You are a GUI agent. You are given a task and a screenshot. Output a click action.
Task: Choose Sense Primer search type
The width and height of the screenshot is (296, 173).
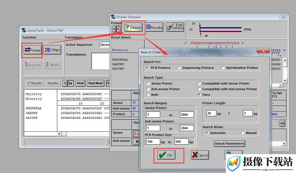click(160, 83)
